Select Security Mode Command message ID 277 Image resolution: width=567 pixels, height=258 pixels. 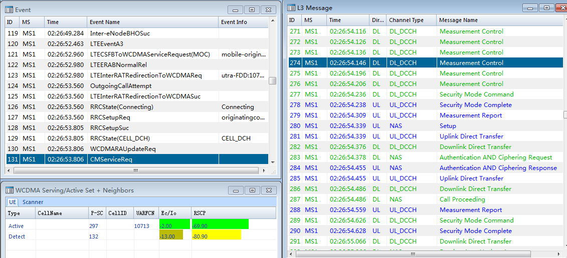(425, 94)
